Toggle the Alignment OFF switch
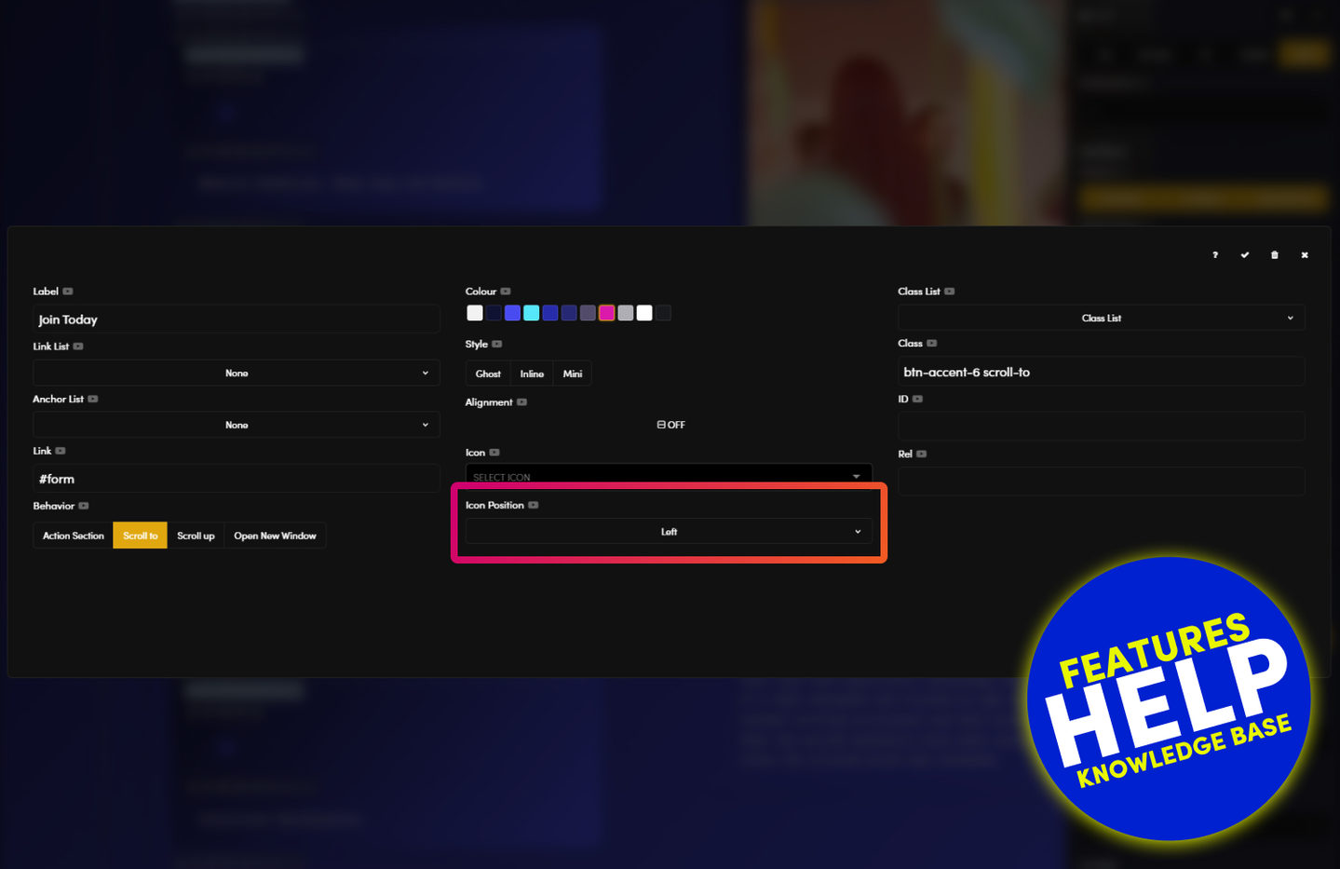 [670, 425]
